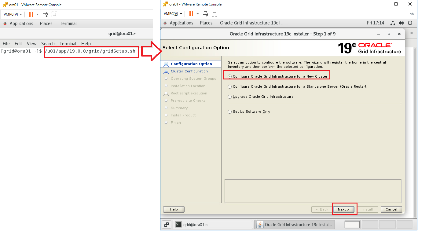This screenshot has height=231, width=429.
Task: Open Places menu in right GNOME panel
Action: (x=206, y=23)
